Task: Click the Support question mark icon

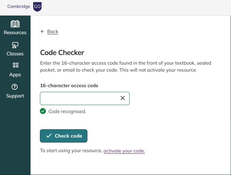Action: [15, 87]
